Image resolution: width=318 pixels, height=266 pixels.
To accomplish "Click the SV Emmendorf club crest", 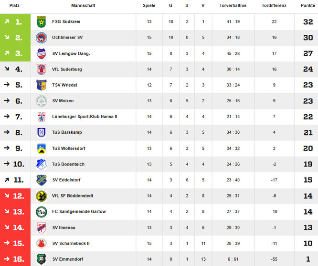I will 42,259.
